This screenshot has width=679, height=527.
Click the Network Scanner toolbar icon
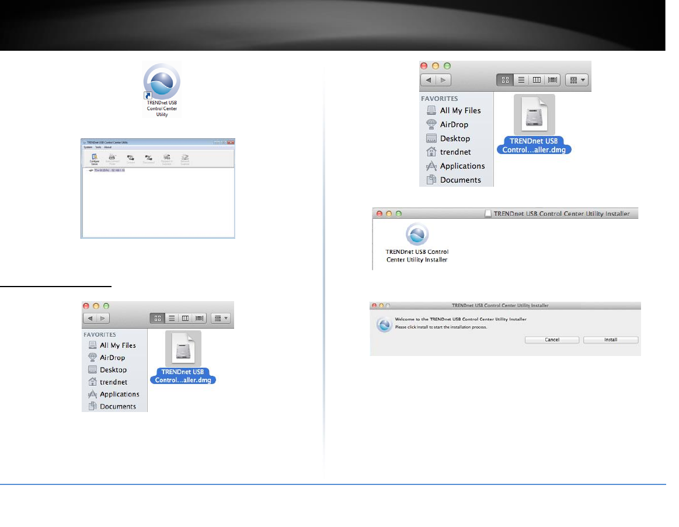click(185, 159)
